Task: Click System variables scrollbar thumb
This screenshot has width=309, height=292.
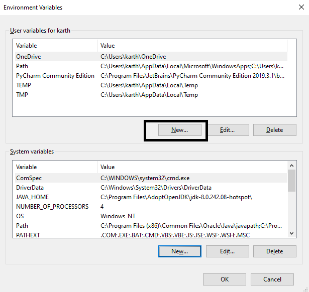Action: 291,181
